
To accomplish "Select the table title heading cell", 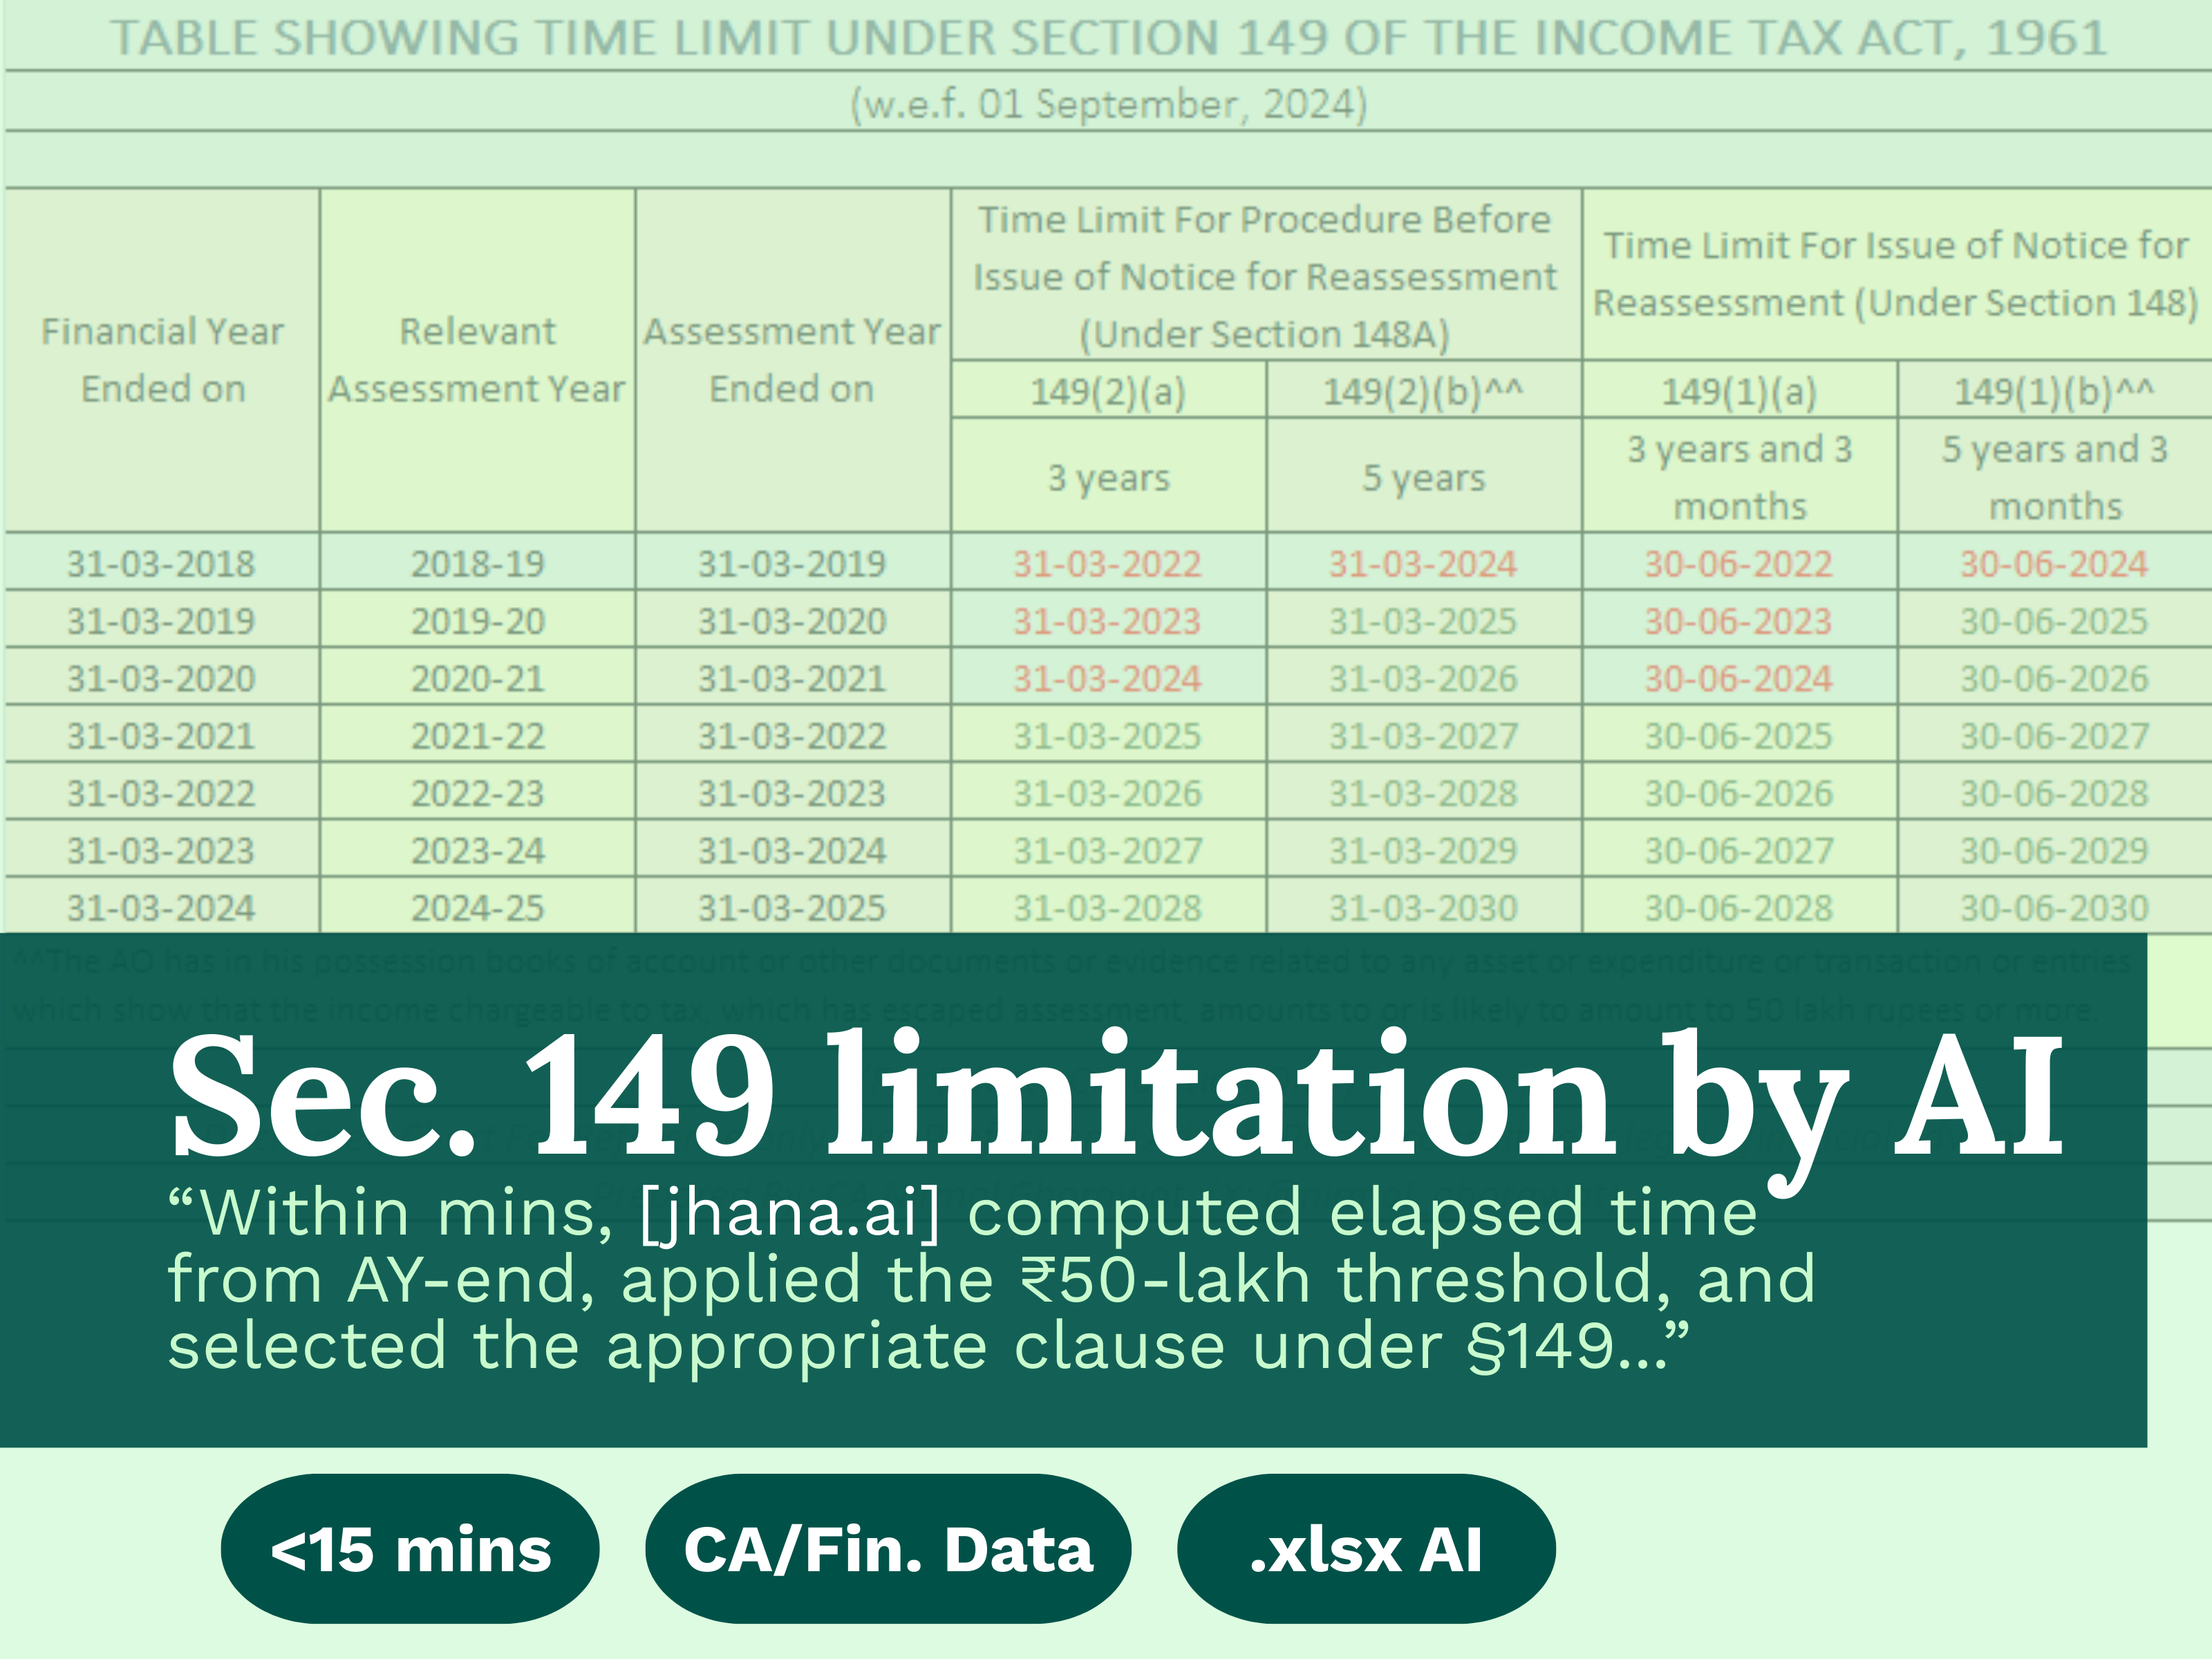I will click(x=1107, y=38).
